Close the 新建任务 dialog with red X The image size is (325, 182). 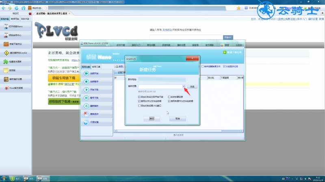point(192,58)
